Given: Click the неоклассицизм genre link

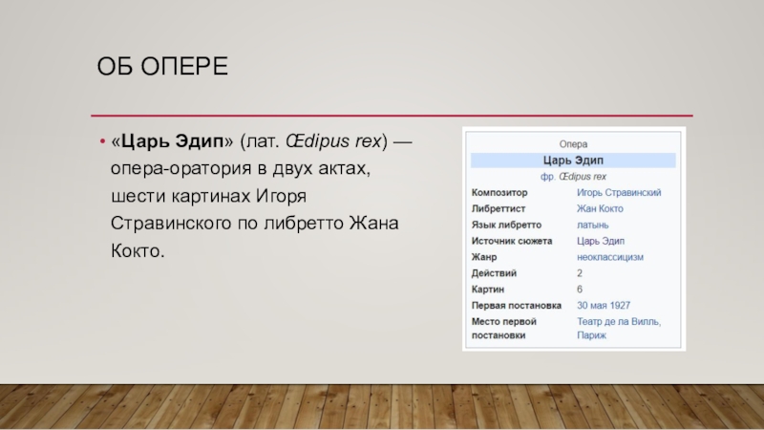Looking at the screenshot, I should pos(609,257).
